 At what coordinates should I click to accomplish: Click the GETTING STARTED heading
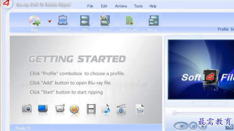(77, 59)
